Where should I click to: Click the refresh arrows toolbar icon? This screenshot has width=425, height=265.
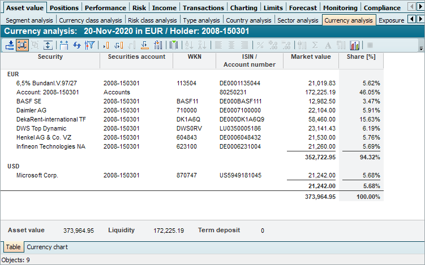(76, 45)
